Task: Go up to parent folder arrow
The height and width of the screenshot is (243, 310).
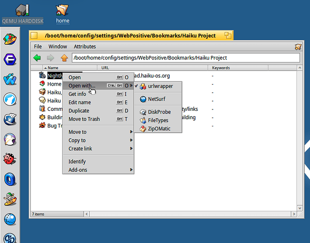Action: pyautogui.click(x=64, y=58)
